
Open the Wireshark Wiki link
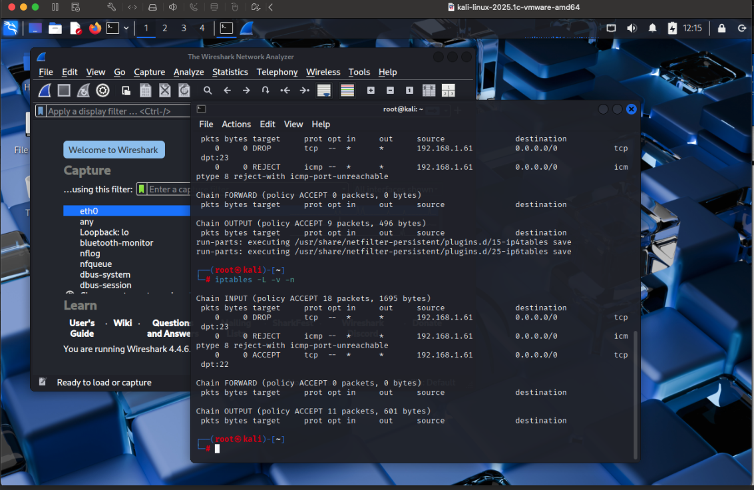(122, 323)
